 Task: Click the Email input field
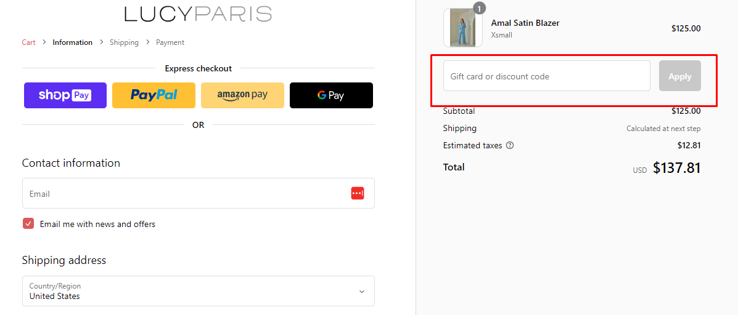[x=198, y=193]
